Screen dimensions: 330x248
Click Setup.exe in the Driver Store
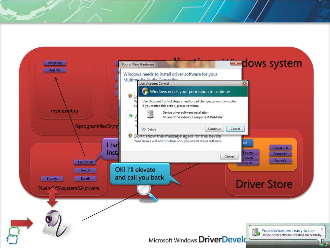tap(281, 154)
